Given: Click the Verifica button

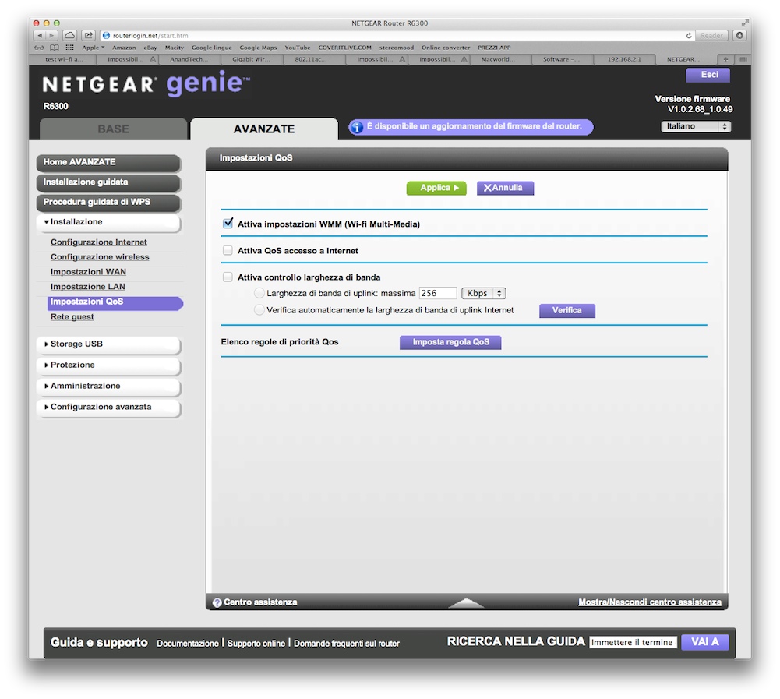Looking at the screenshot, I should click(567, 310).
